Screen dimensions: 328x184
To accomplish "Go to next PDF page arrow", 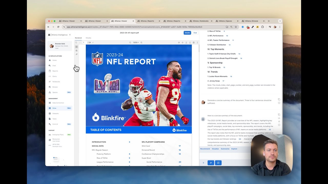I will tap(93, 42).
